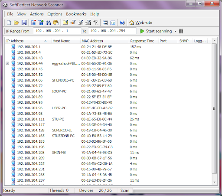Click the Port column header
Viewport: 222px width, 196px height.
point(168,41)
